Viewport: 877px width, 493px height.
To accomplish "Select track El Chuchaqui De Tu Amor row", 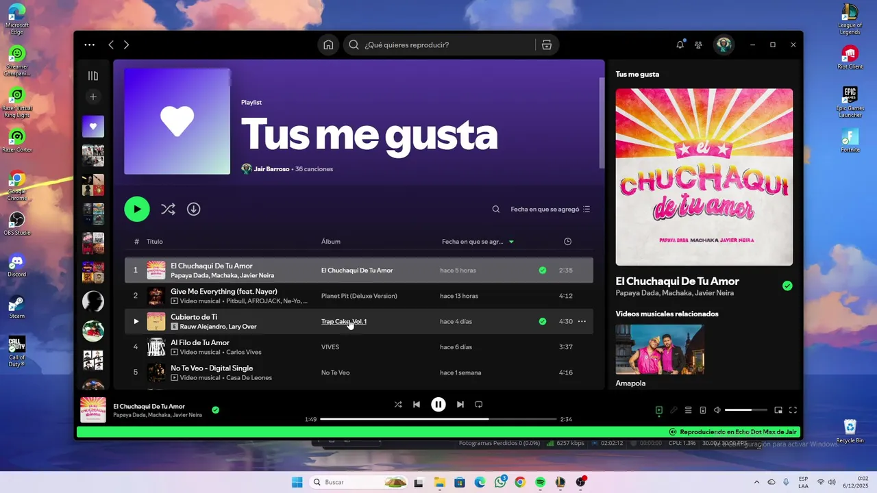I will coord(359,270).
